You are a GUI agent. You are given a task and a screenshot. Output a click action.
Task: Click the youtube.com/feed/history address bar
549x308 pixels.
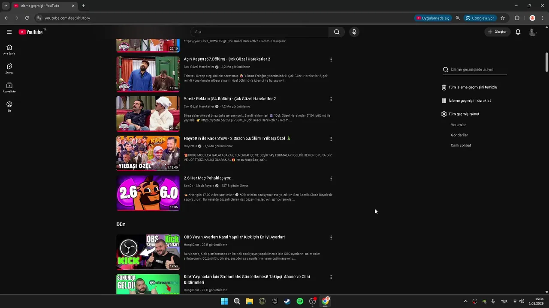pos(67,18)
